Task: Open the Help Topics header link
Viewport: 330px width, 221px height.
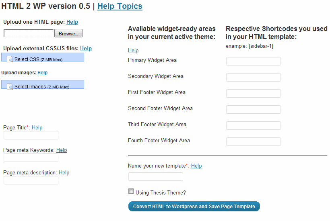Action: [120, 6]
